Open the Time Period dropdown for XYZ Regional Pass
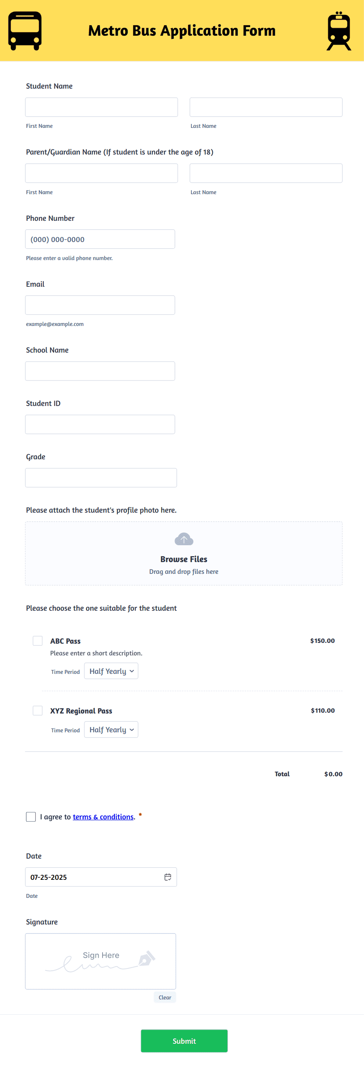This screenshot has height=1072, width=364. [111, 730]
